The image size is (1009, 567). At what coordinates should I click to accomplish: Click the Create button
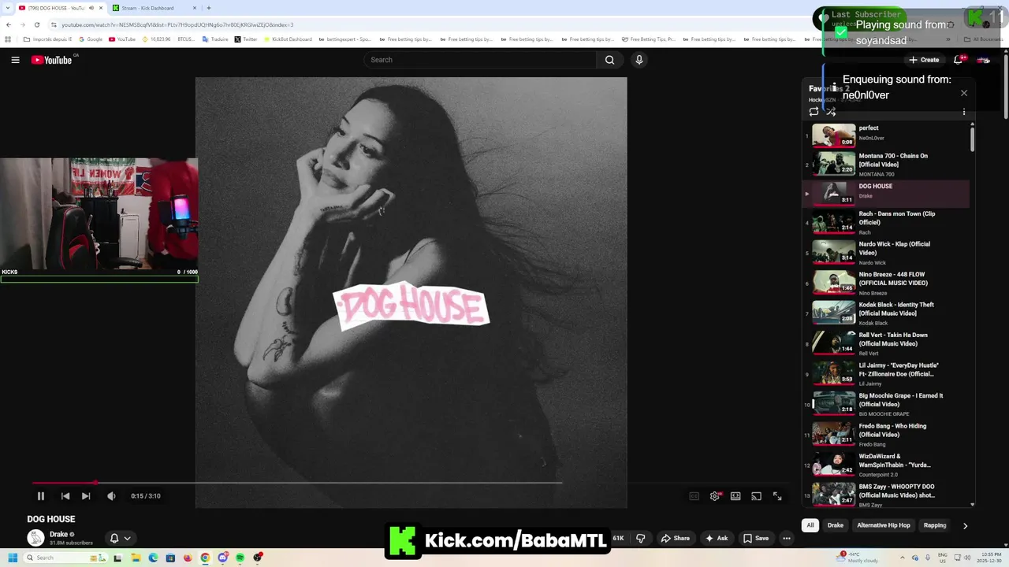(924, 60)
